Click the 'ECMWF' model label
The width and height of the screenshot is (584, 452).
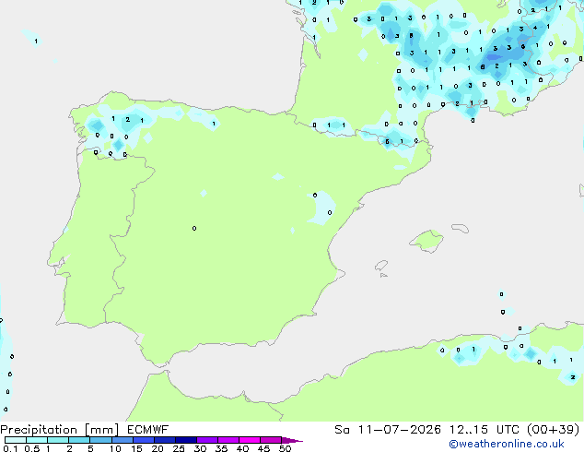point(148,430)
